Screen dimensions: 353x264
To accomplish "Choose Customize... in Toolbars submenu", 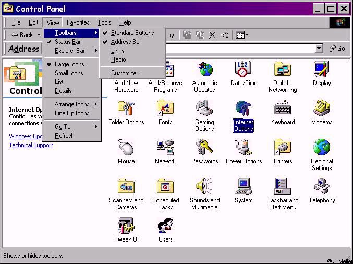I will coord(132,73).
